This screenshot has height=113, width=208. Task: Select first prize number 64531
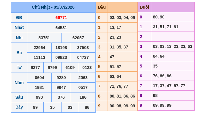(x=61, y=28)
